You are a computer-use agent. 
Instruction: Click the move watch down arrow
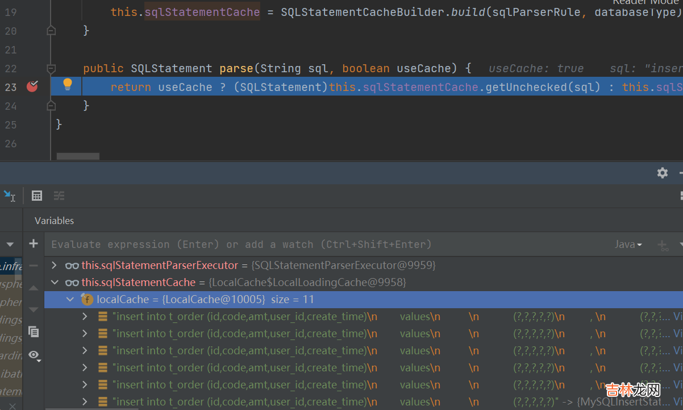34,309
